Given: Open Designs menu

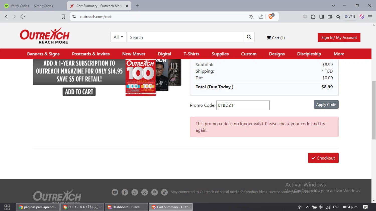Looking at the screenshot, I should coord(277,54).
